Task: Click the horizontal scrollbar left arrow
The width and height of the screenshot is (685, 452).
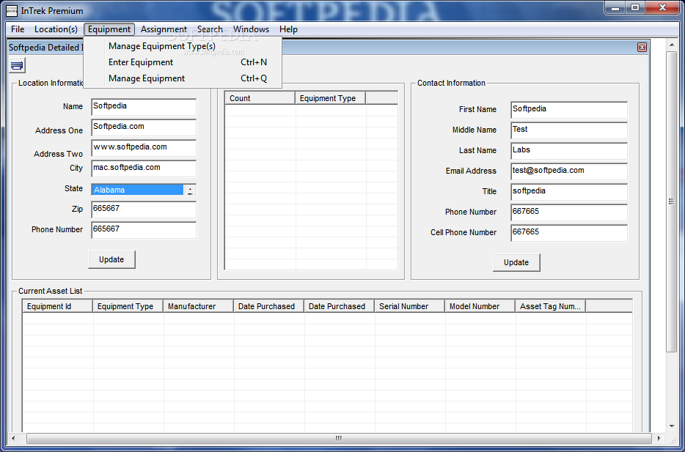Action: click(13, 438)
